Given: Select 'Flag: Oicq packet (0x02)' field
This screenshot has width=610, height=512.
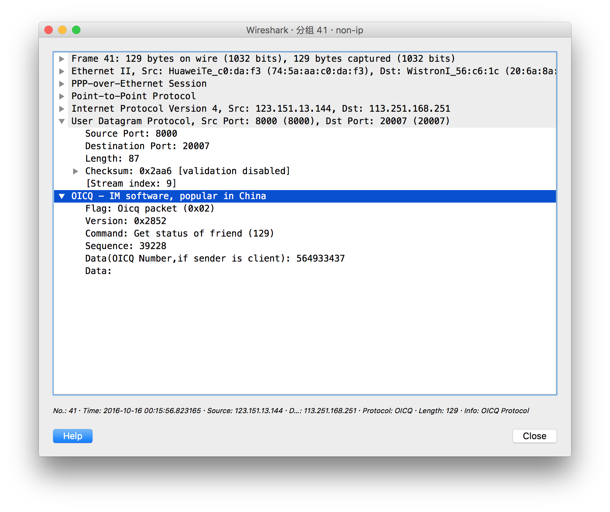Looking at the screenshot, I should tap(150, 208).
